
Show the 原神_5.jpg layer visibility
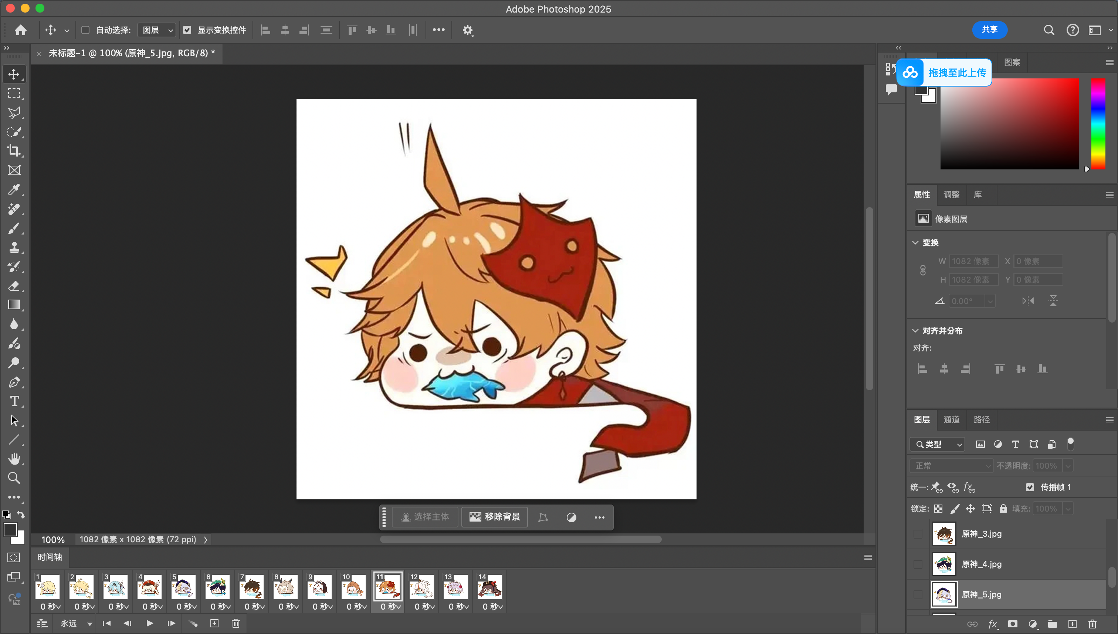pos(918,594)
